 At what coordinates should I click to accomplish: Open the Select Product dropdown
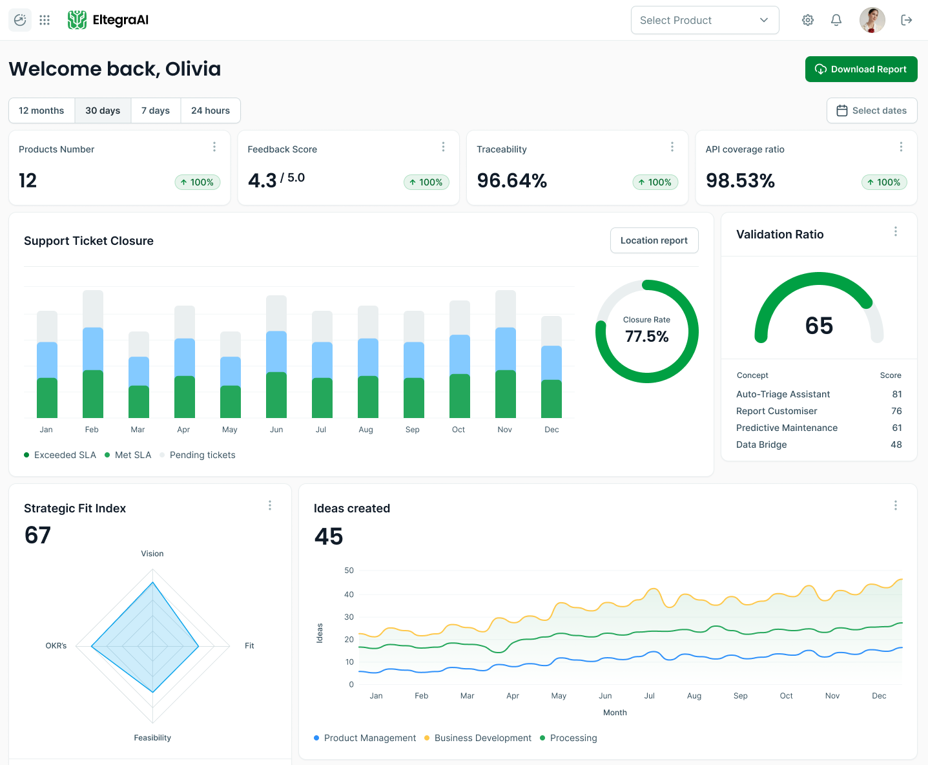(705, 20)
